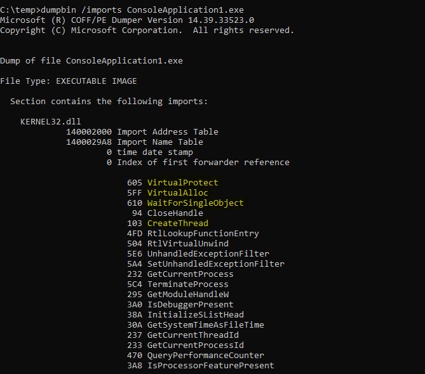Click the RtlLookupFunctionEntry import
Screen dimensions: 425x374
pyautogui.click(x=203, y=234)
